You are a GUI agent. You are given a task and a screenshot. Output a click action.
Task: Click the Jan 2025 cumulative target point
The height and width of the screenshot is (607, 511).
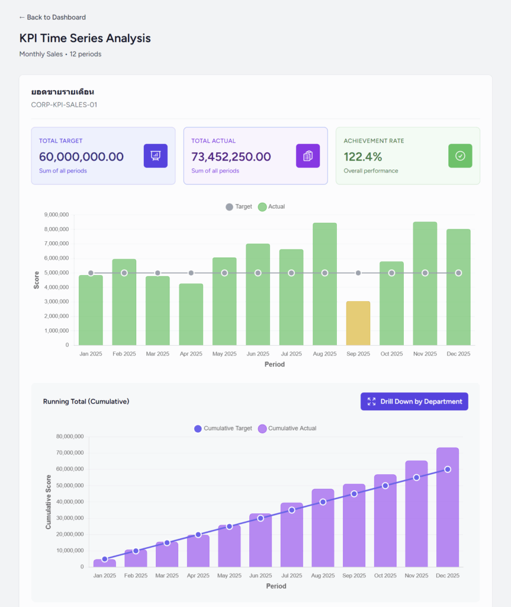coord(105,559)
